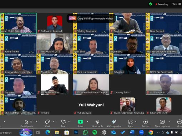Open the Apps menu icon

coord(130,122)
